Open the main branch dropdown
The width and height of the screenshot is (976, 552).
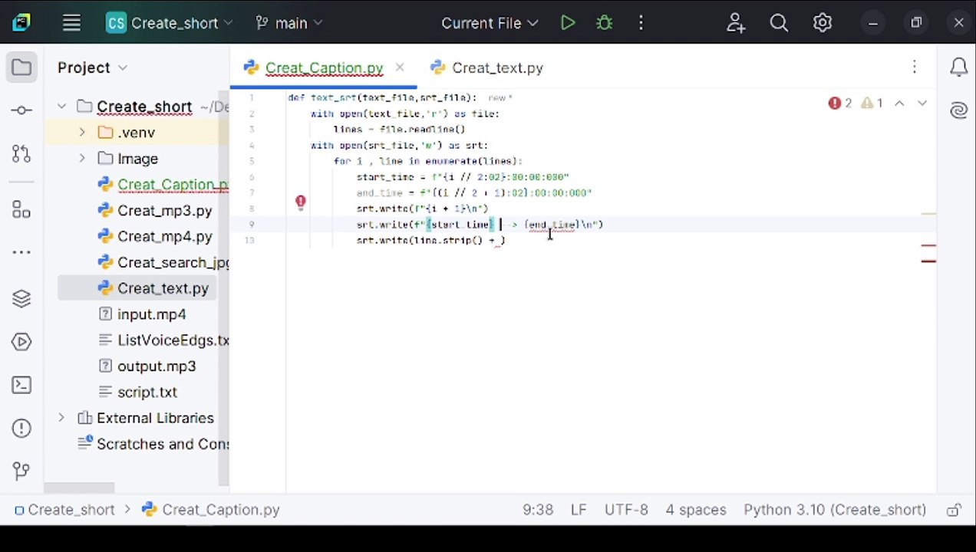289,23
